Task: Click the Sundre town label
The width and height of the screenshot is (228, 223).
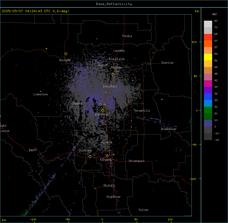Action: [x=77, y=104]
